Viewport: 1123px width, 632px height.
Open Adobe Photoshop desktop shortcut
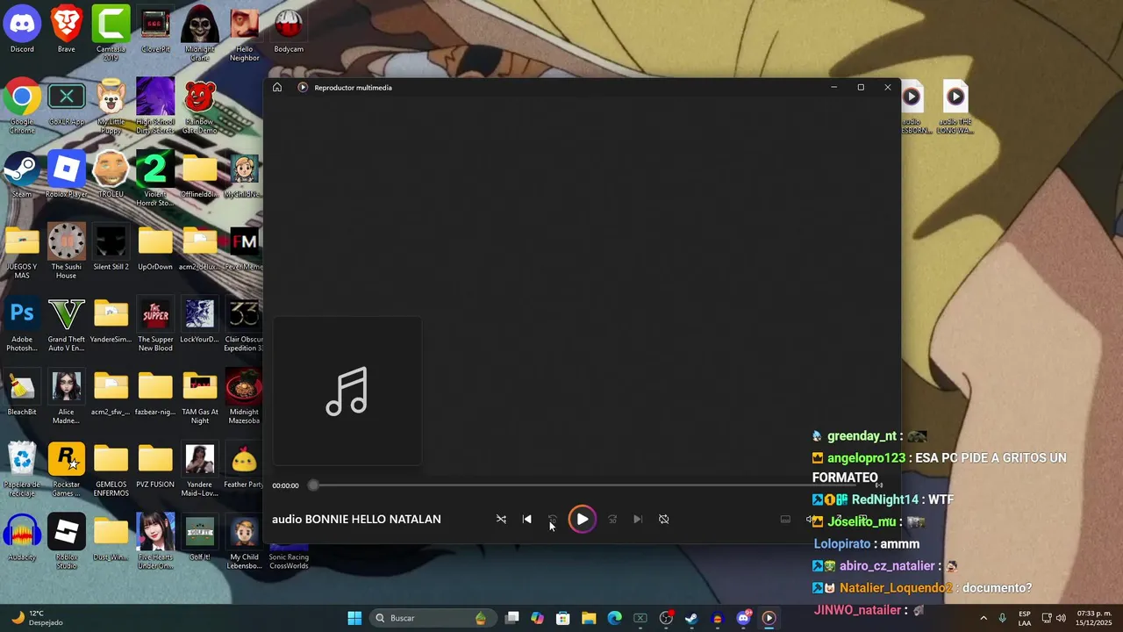tap(22, 325)
